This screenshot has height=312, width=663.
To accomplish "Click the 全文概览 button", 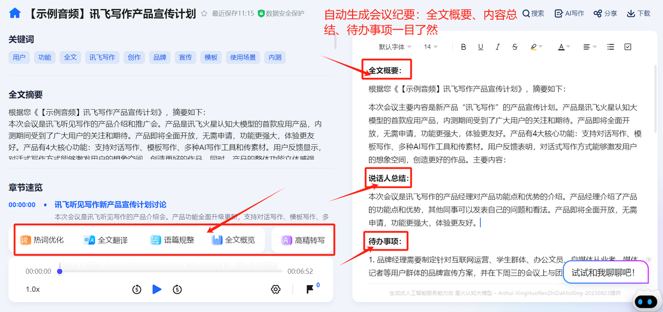I will 234,240.
